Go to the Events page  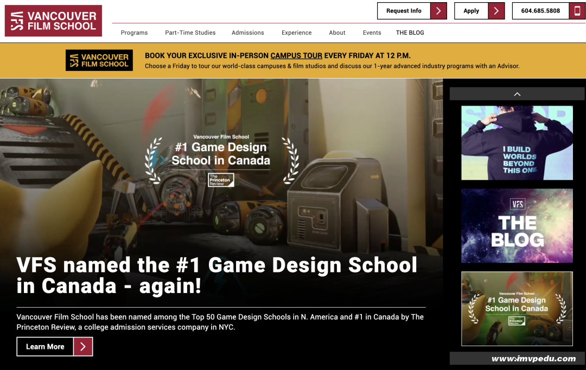pyautogui.click(x=372, y=33)
